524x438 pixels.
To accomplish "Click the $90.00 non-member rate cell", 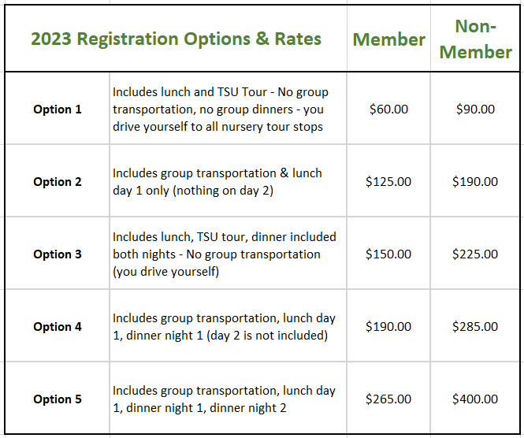I will pos(475,109).
